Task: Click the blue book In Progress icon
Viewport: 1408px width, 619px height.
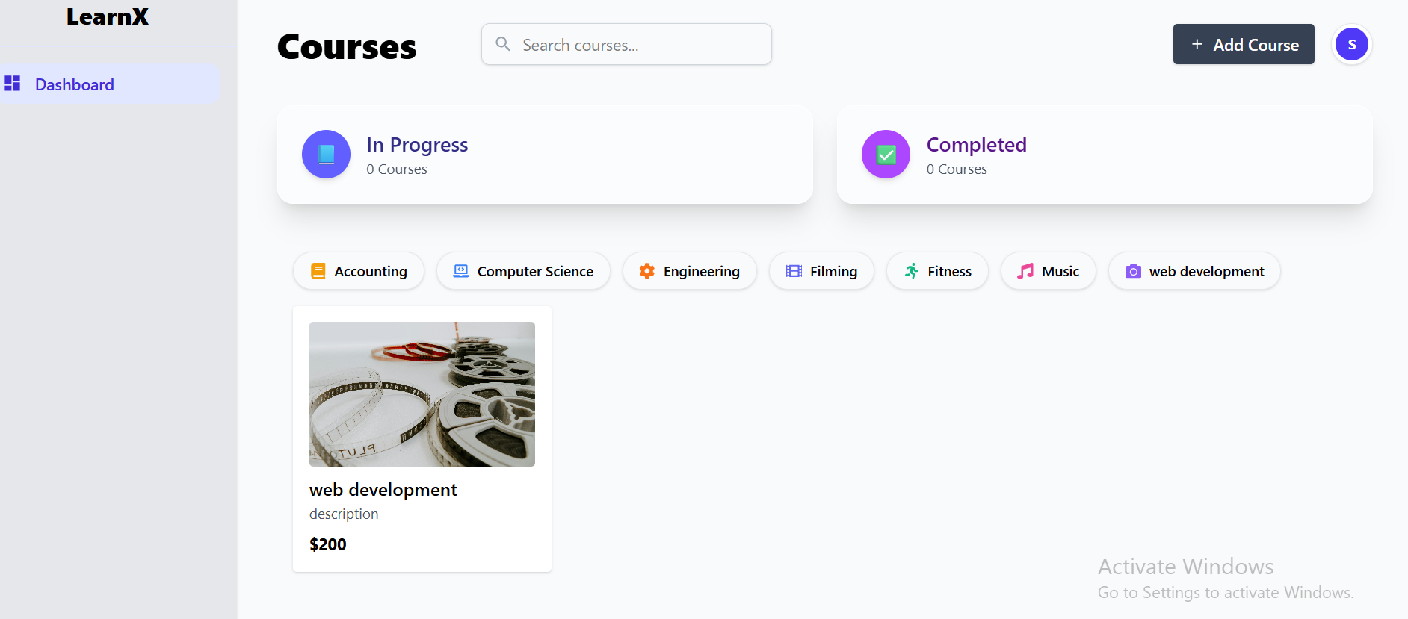Action: (326, 155)
